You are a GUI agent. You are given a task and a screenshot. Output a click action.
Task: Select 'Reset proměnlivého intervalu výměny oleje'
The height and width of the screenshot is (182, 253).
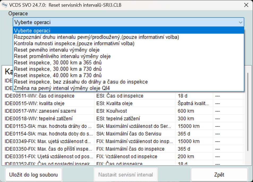128,56
